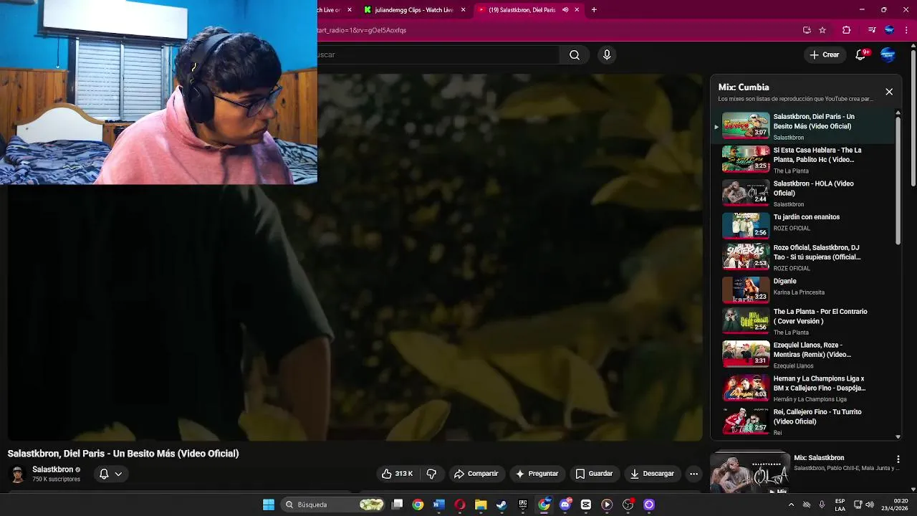Bookmark this page with the star icon
The height and width of the screenshot is (516, 917).
(822, 30)
